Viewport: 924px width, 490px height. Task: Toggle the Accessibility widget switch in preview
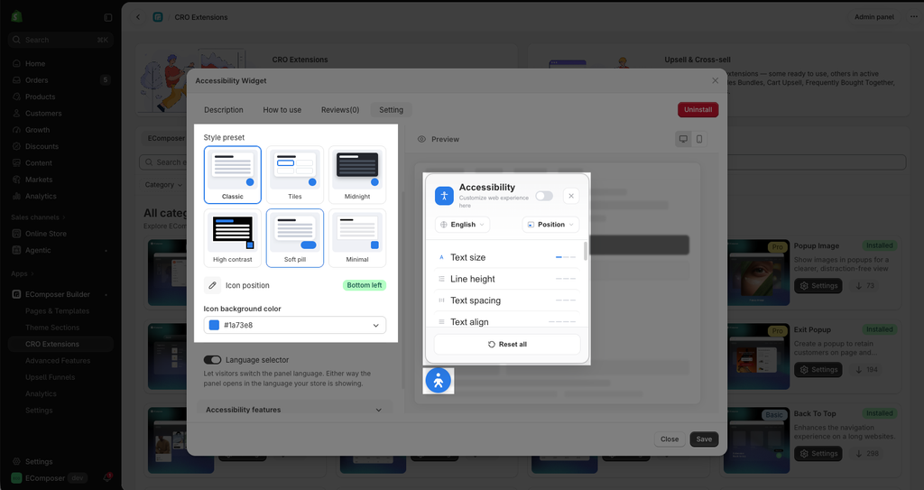pos(544,196)
